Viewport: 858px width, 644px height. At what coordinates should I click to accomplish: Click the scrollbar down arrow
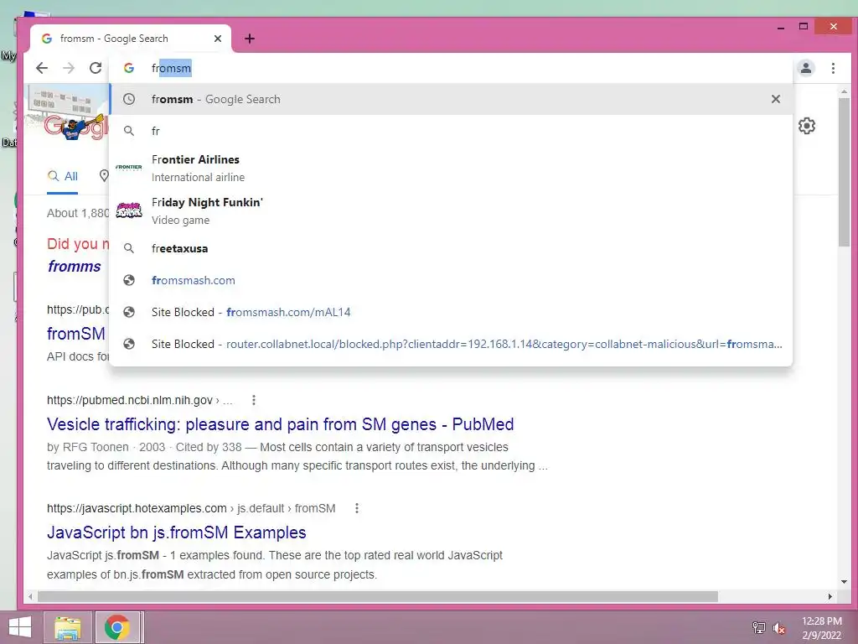click(x=844, y=582)
